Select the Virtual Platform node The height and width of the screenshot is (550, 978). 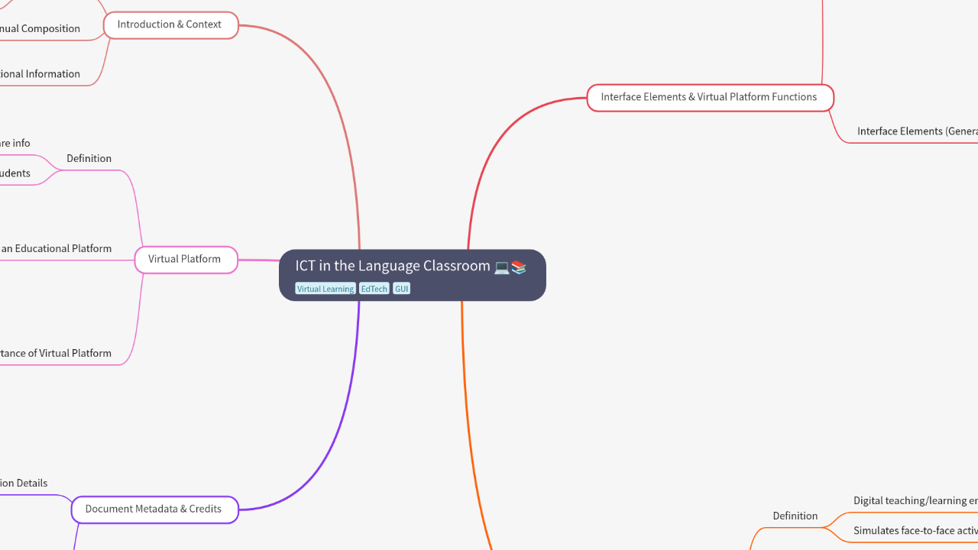click(x=185, y=259)
